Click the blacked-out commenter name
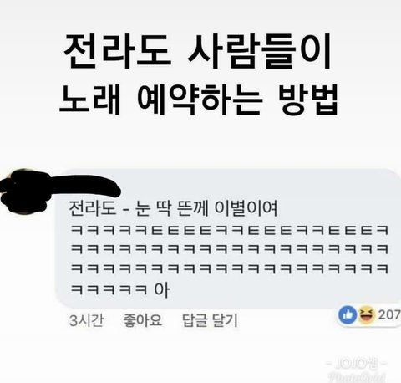 84,185
